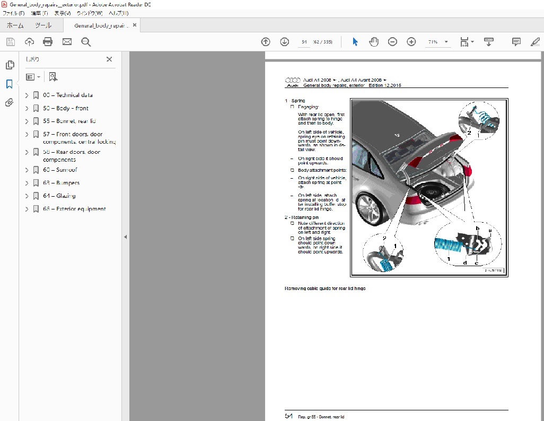This screenshot has width=544, height=421.
Task: Go to next page arrow
Action: pos(285,42)
